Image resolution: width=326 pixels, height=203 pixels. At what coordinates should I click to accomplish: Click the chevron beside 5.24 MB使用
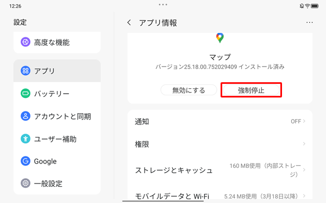point(304,196)
